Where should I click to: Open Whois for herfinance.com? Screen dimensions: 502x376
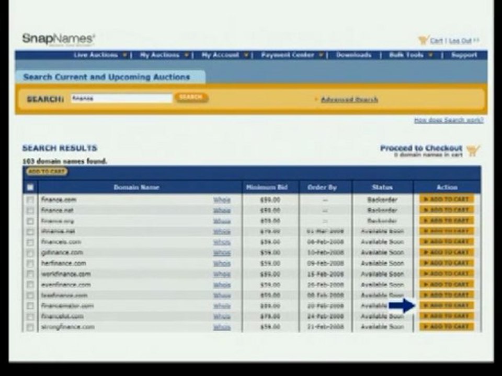(222, 263)
